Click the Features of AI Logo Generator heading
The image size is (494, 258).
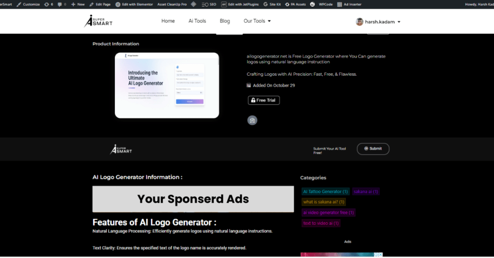tap(154, 222)
